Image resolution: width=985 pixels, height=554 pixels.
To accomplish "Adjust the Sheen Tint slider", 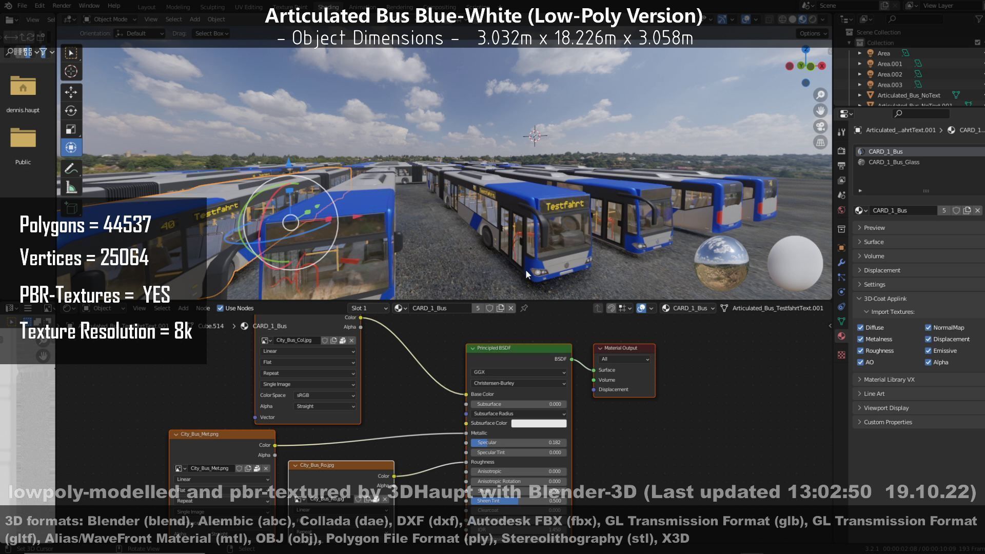I will [519, 501].
